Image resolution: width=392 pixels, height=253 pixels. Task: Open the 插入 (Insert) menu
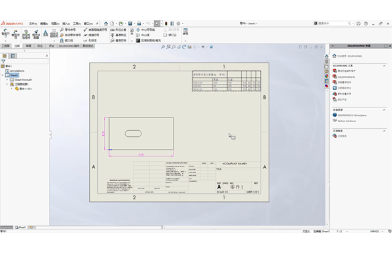(66, 23)
